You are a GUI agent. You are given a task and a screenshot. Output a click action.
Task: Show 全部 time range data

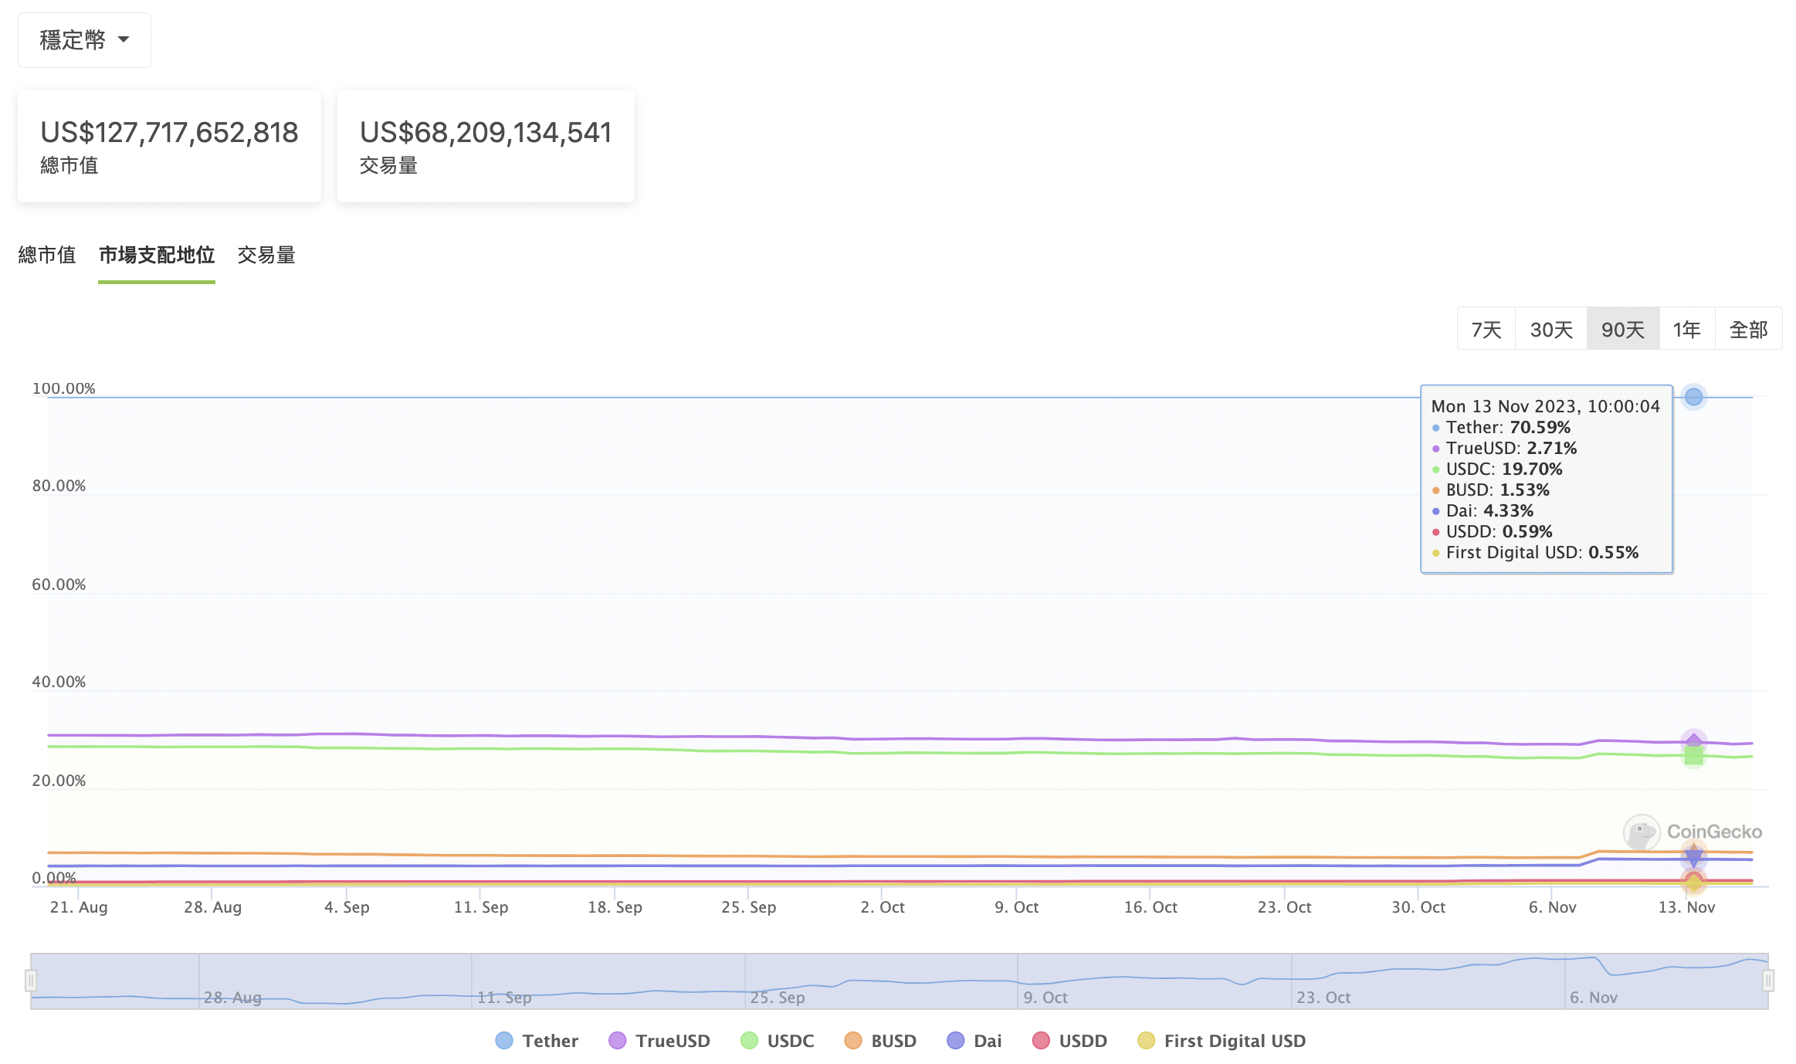(x=1749, y=330)
